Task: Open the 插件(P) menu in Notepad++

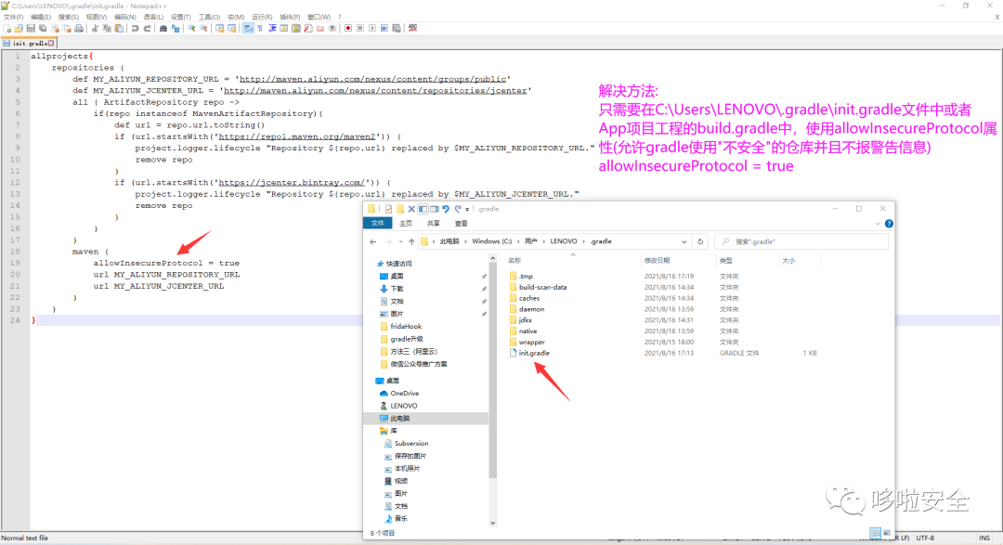Action: click(x=290, y=18)
